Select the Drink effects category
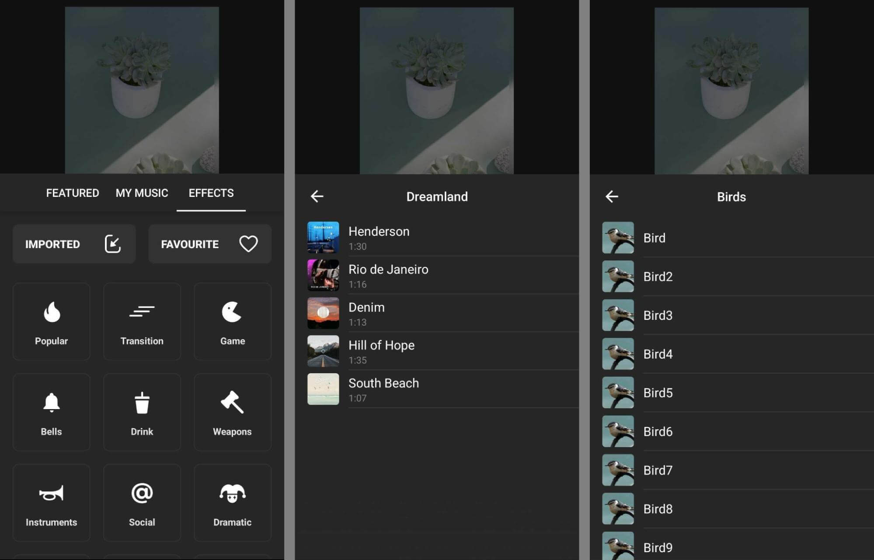 (141, 413)
